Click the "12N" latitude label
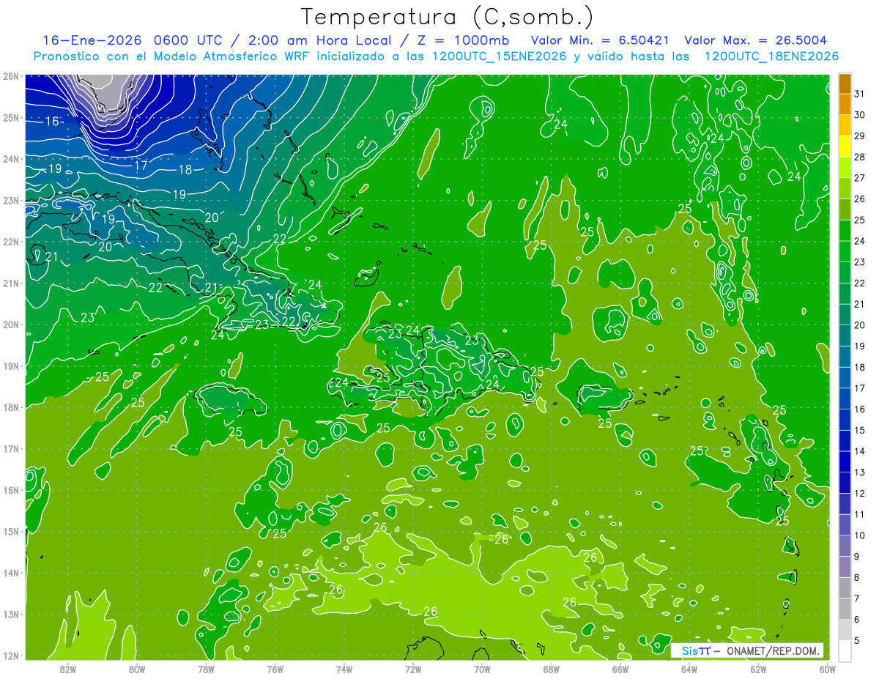This screenshot has width=879, height=679. click(x=10, y=656)
